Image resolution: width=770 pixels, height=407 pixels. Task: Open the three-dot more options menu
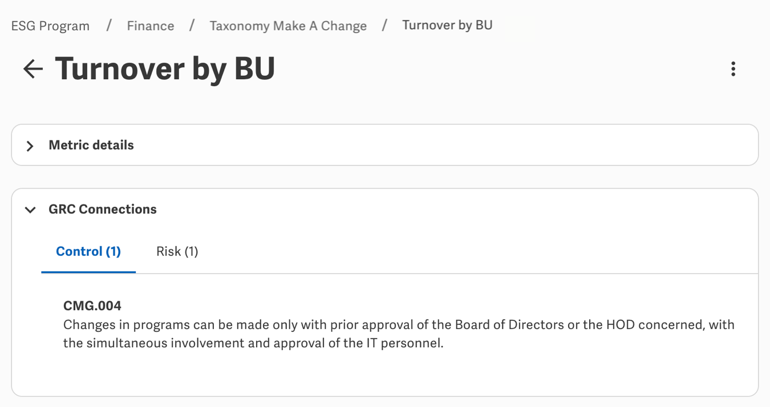point(733,69)
